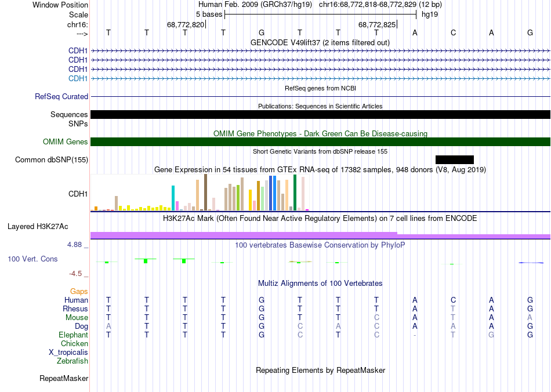Click the tall green bar in GTEx chart
This screenshot has width=551, height=392.
pos(295,192)
